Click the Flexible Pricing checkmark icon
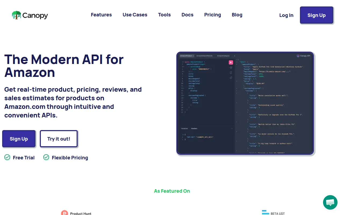This screenshot has height=215, width=344. tap(46, 157)
